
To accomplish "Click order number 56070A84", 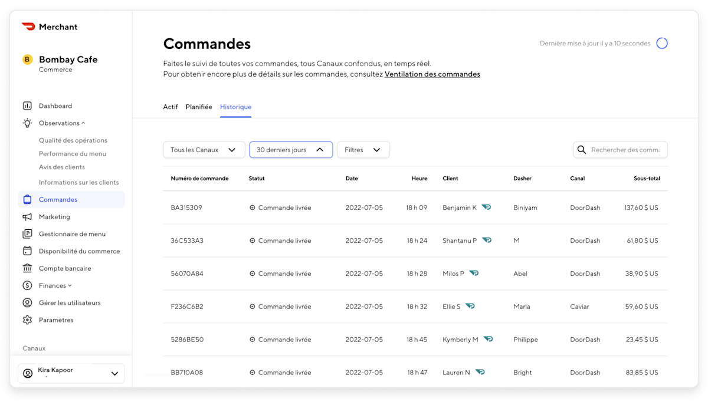I will pos(187,274).
